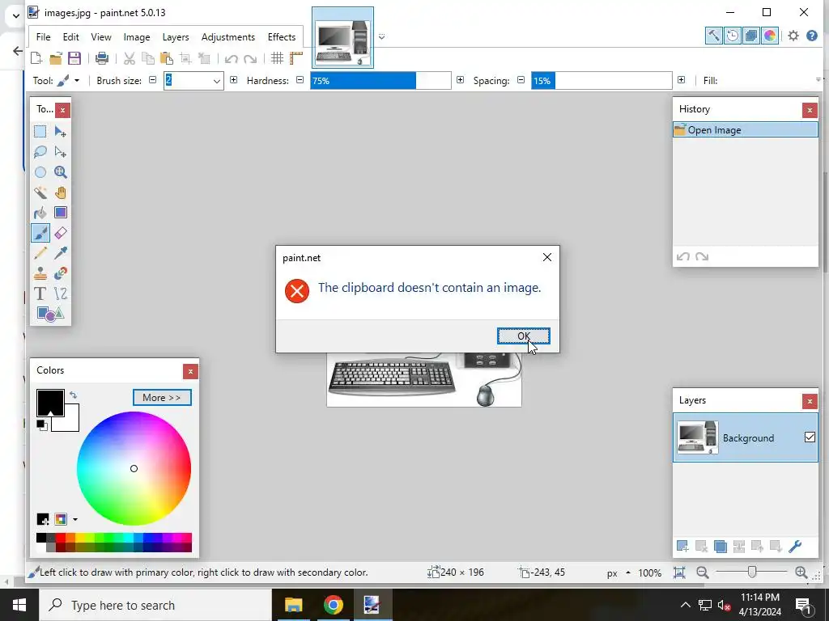Click the New file toolbar icon
This screenshot has width=829, height=621.
click(36, 58)
